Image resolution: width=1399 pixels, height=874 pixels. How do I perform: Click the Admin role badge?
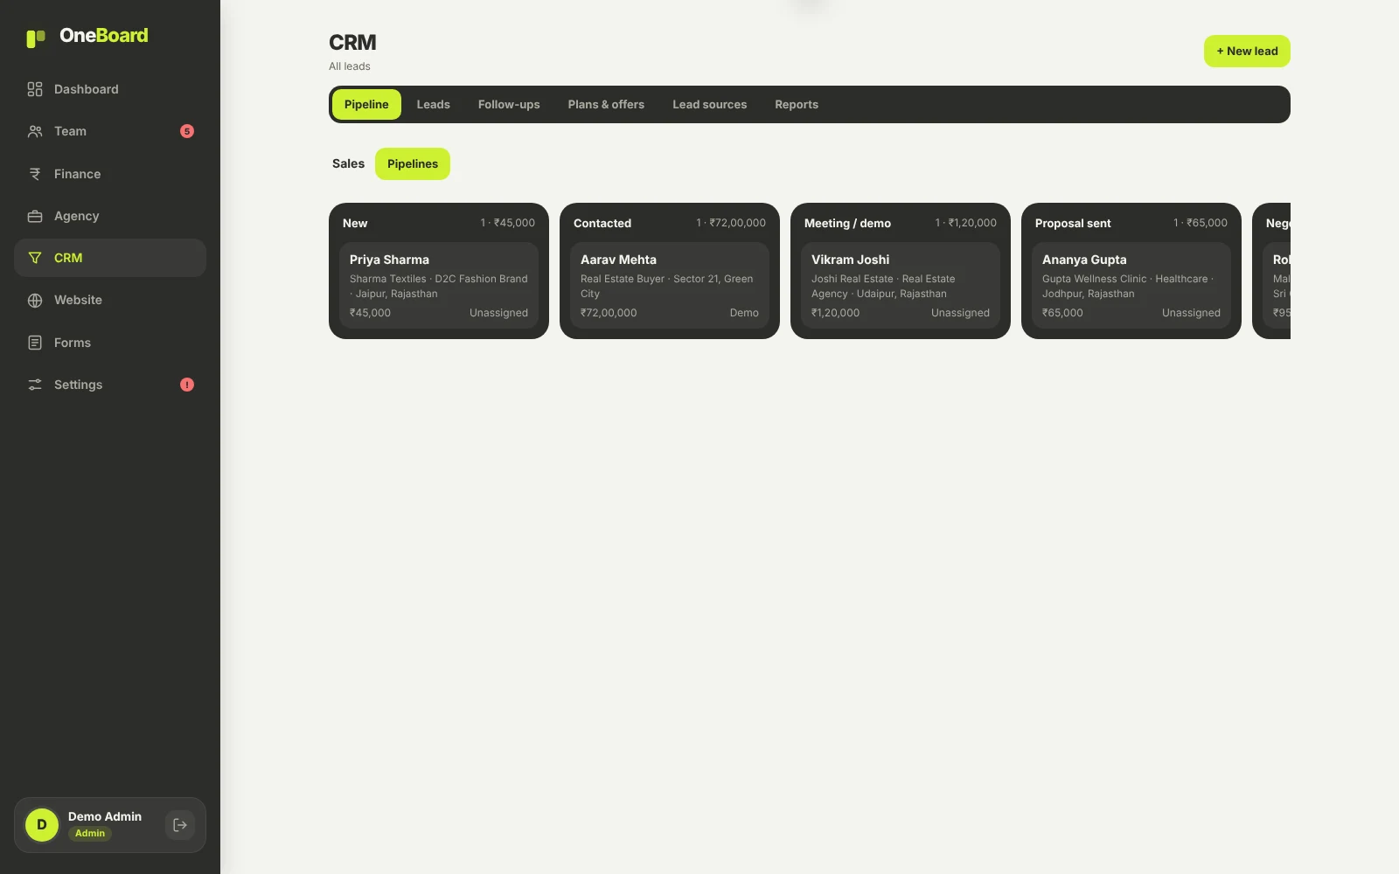[90, 833]
